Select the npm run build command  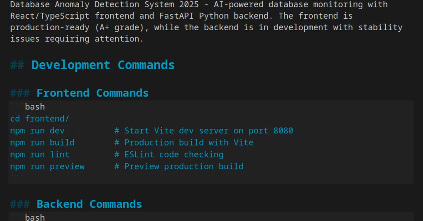(x=42, y=142)
